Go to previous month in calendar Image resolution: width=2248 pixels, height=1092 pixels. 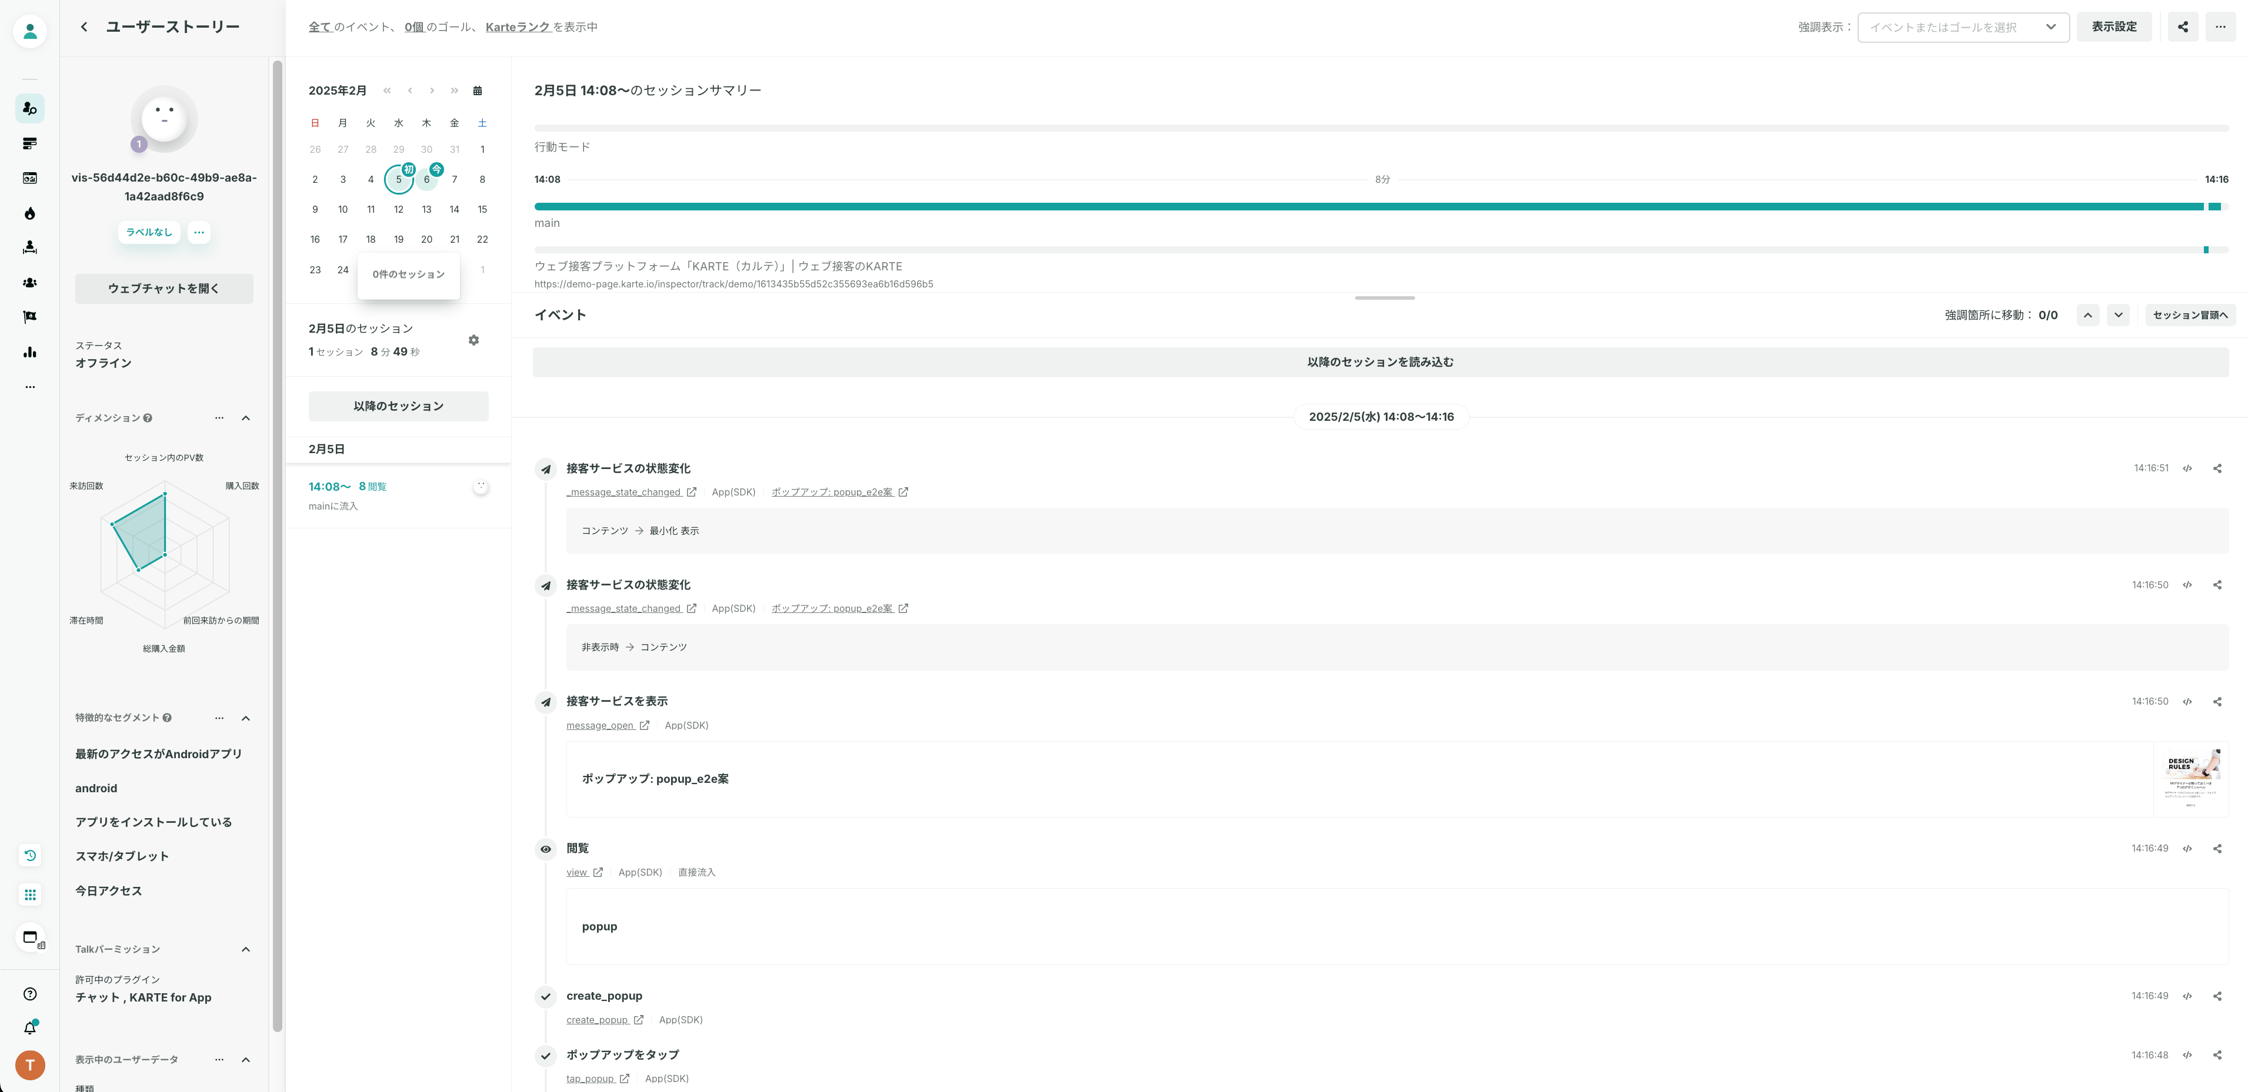[409, 91]
